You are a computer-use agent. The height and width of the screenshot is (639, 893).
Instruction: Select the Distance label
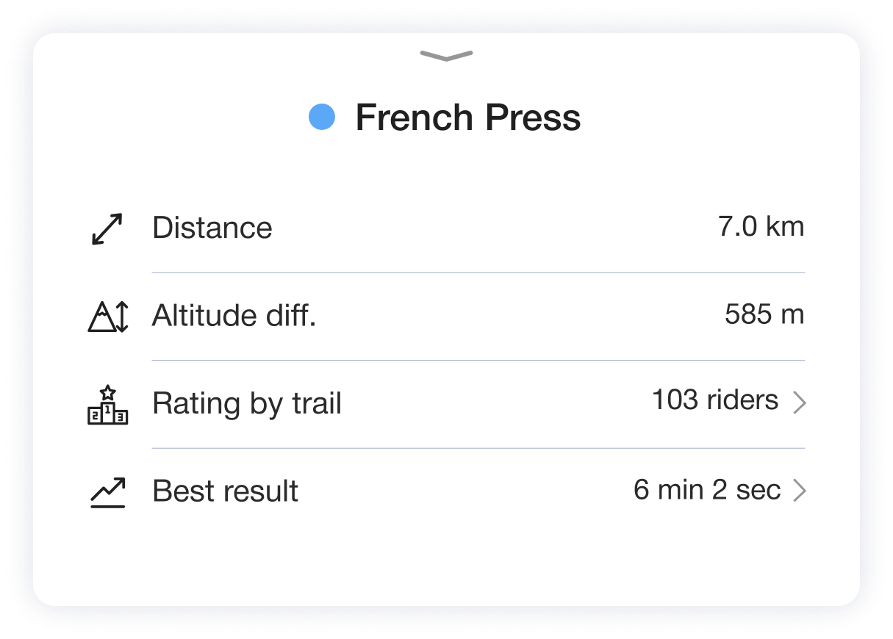pyautogui.click(x=212, y=228)
